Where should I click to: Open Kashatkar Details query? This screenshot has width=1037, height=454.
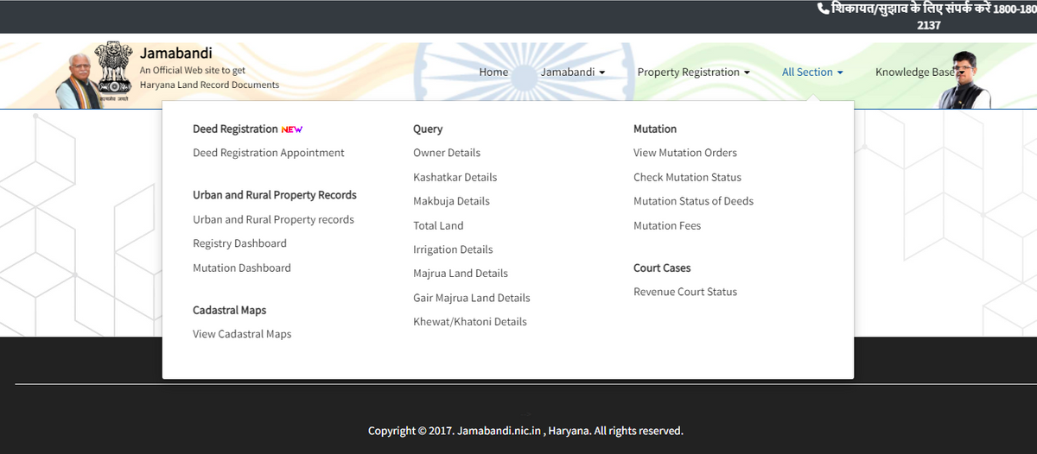455,177
